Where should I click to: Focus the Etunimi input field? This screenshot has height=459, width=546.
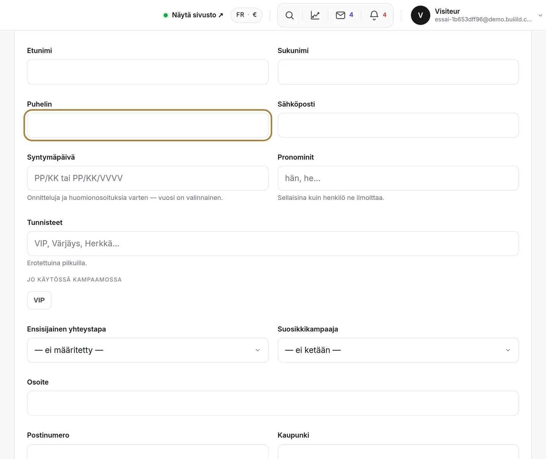[148, 72]
